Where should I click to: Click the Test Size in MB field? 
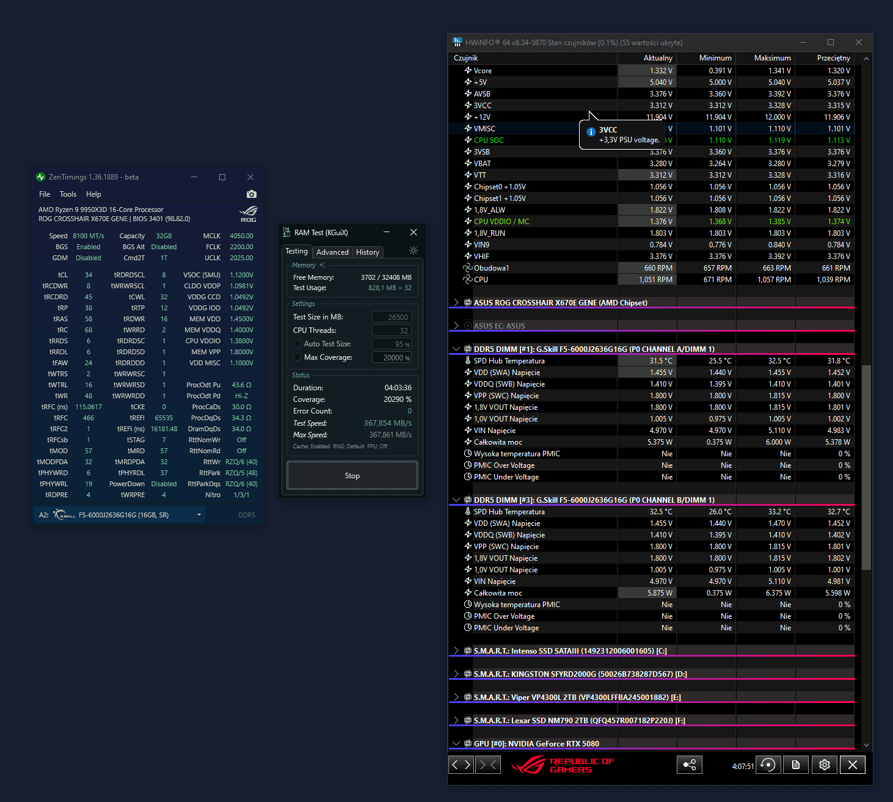392,317
